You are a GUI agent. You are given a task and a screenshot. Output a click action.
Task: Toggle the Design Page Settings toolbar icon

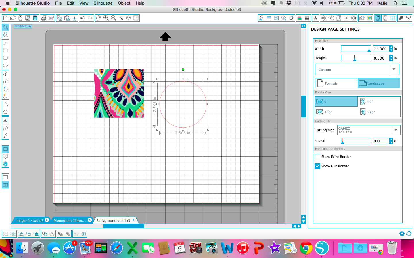[378, 18]
